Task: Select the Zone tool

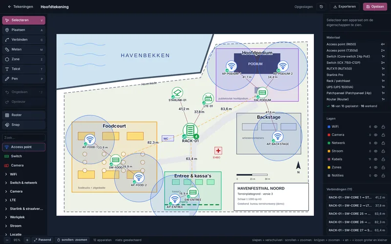Action: 23,59
